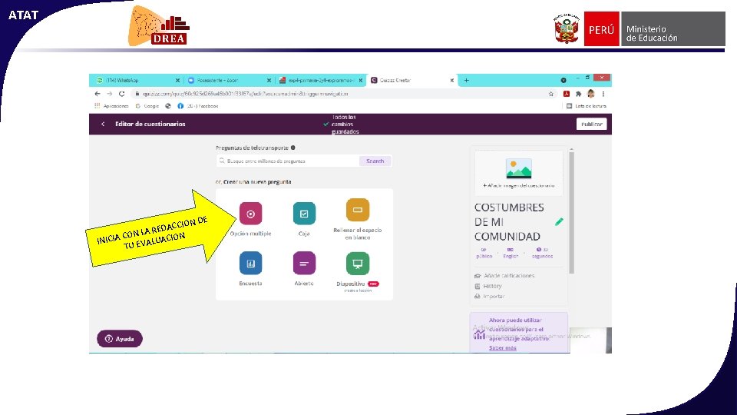
Task: Select the Diapositiva slide icon
Action: click(358, 264)
